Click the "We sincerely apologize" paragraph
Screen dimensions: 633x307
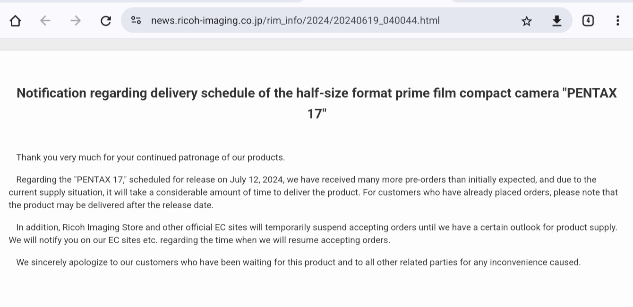tap(299, 262)
